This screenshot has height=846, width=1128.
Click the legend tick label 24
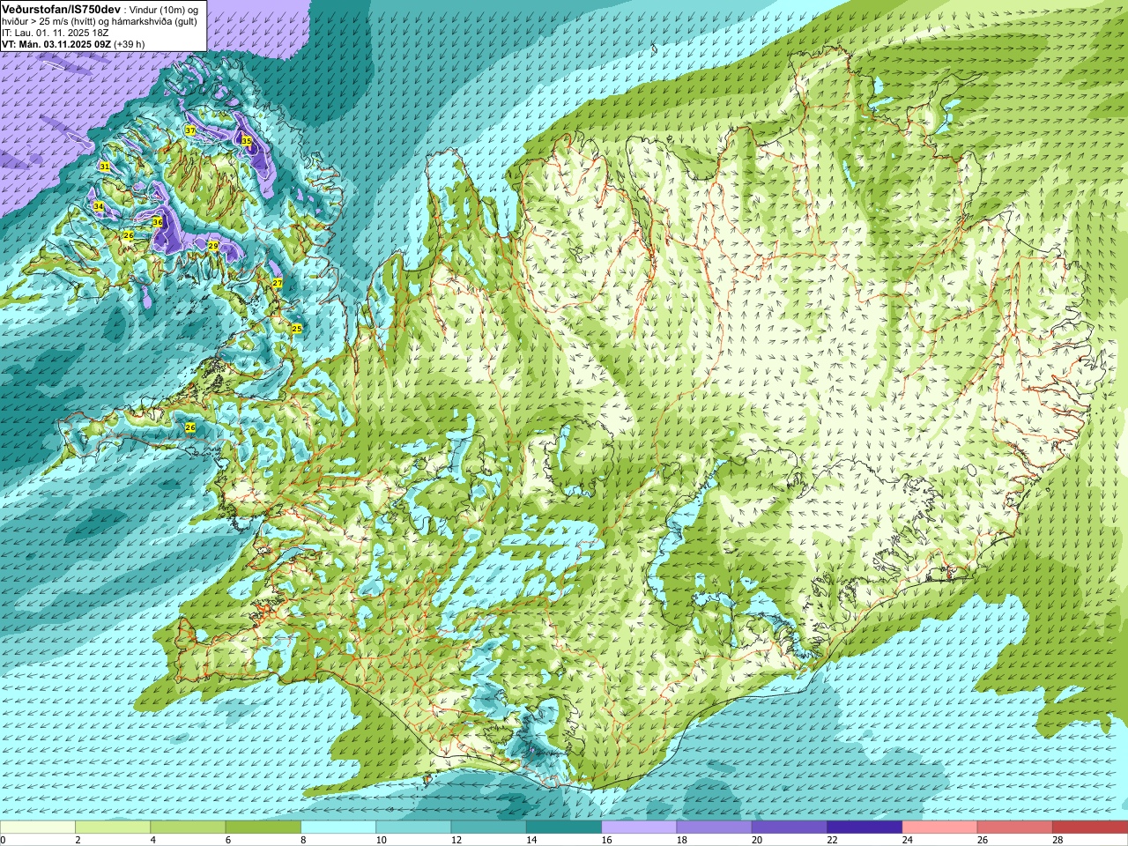click(x=908, y=840)
